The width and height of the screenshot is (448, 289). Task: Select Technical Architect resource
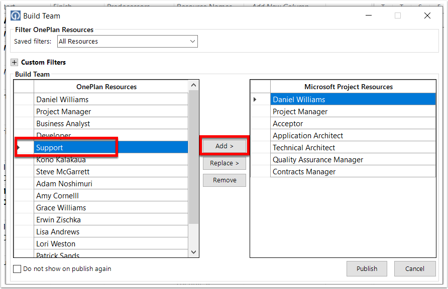pos(353,147)
